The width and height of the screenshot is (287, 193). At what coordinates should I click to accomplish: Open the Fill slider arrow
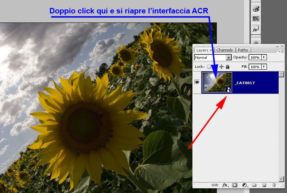(x=264, y=67)
